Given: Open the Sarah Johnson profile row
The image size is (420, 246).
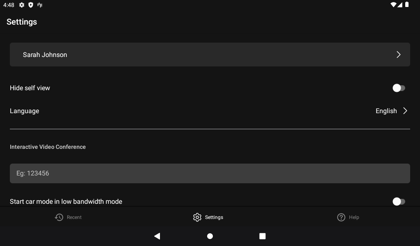Looking at the screenshot, I should [210, 55].
